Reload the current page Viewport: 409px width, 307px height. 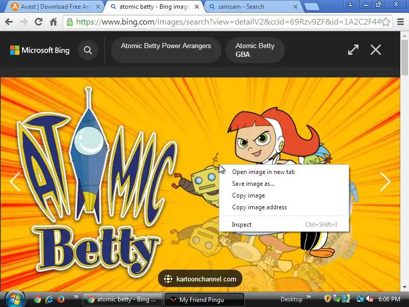pos(39,22)
